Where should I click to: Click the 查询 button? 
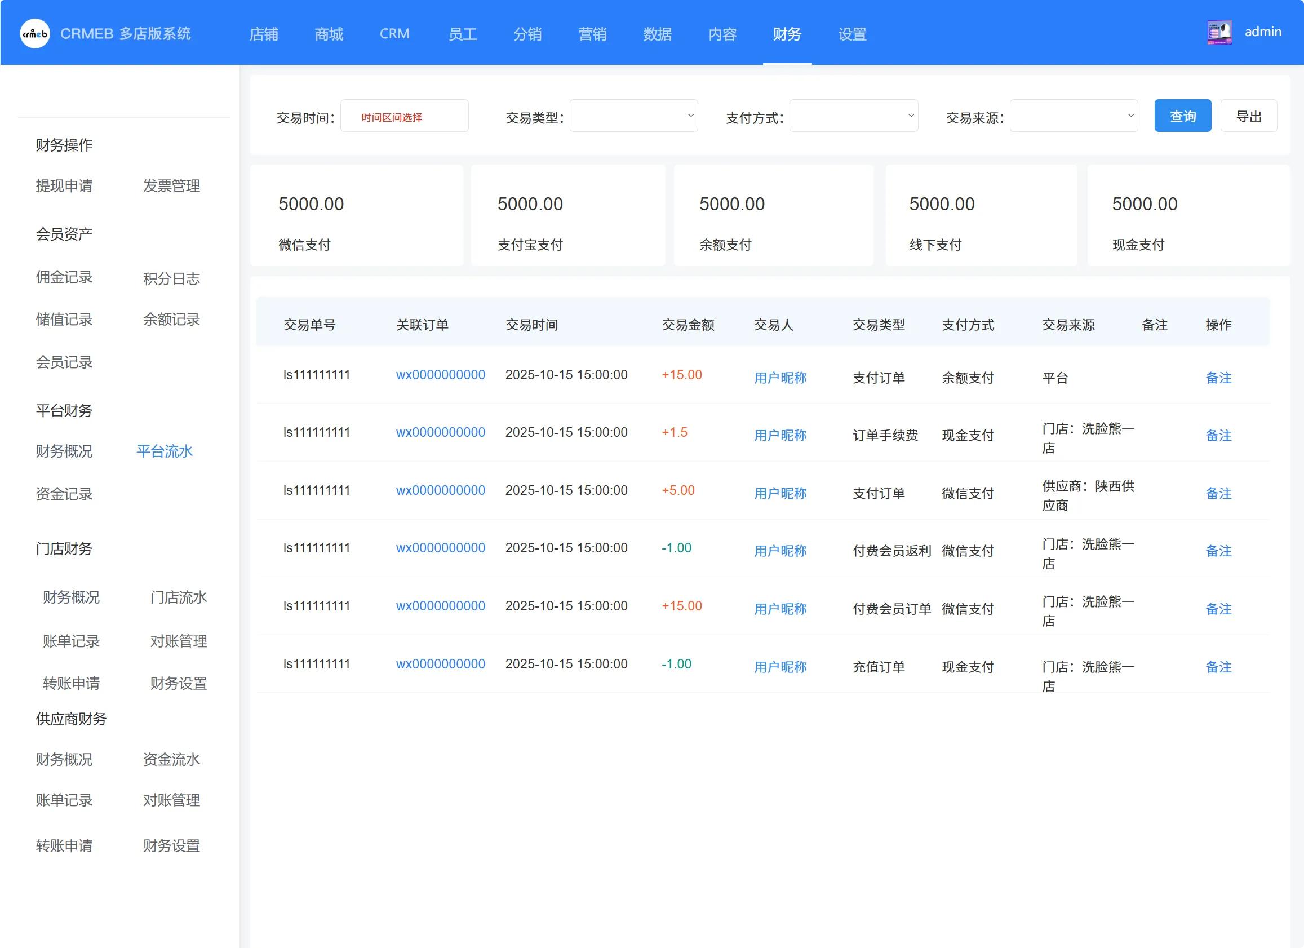click(x=1182, y=116)
